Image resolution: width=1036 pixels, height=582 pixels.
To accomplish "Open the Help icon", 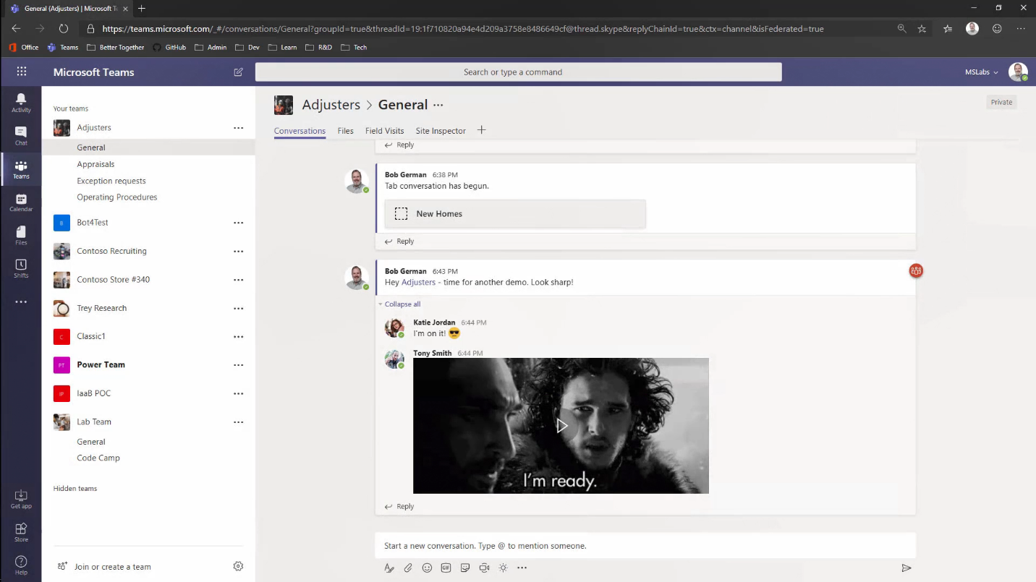I will [x=21, y=565].
